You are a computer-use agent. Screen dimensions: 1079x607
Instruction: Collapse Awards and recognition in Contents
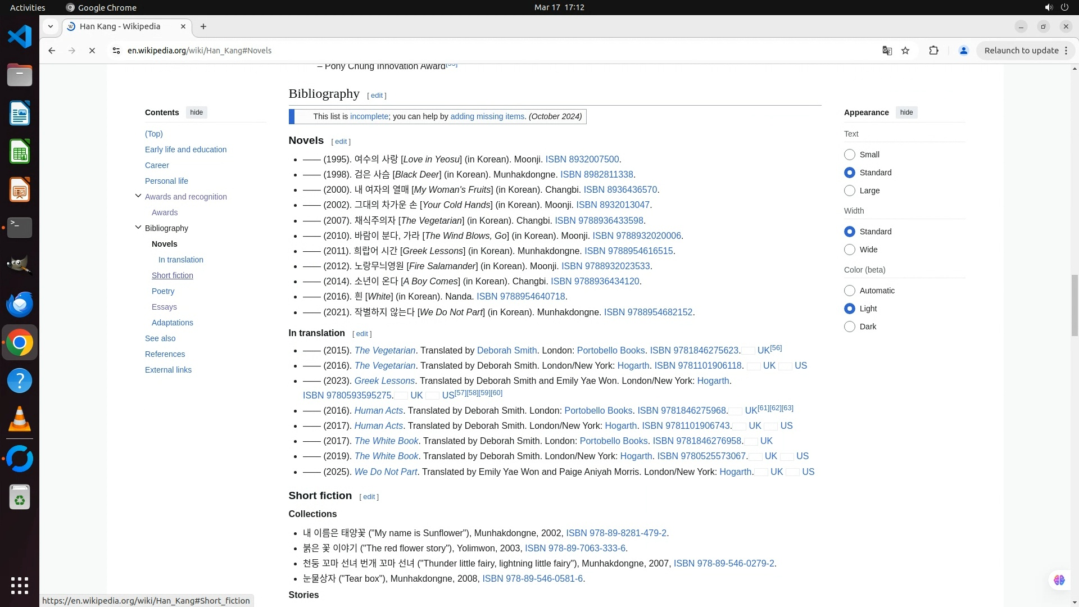point(138,196)
